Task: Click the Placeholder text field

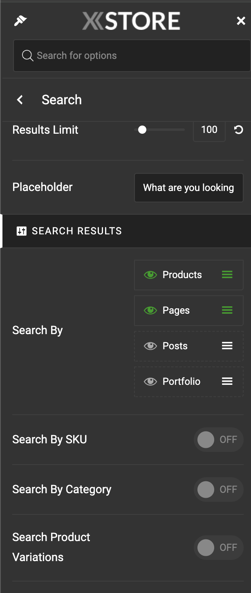Action: (x=189, y=188)
